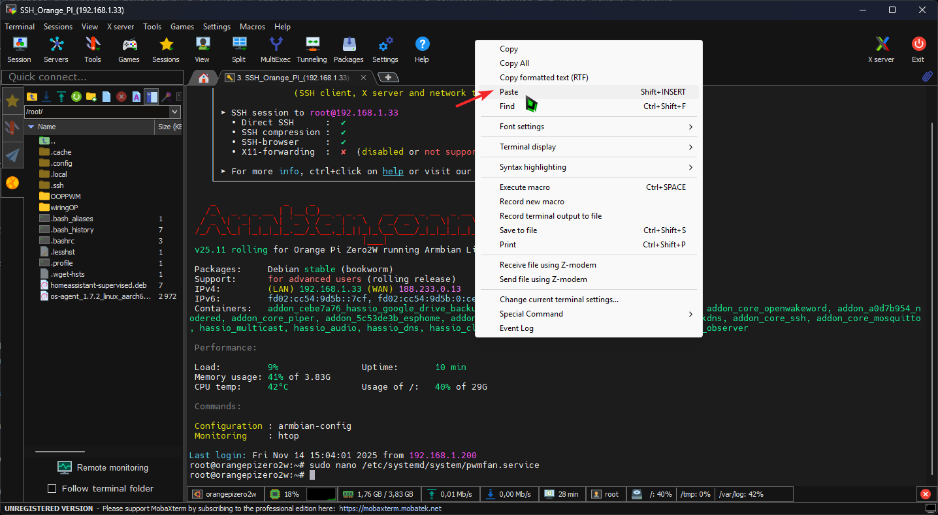This screenshot has width=938, height=515.
Task: Choose Copy All in context menu
Action: tap(589, 63)
